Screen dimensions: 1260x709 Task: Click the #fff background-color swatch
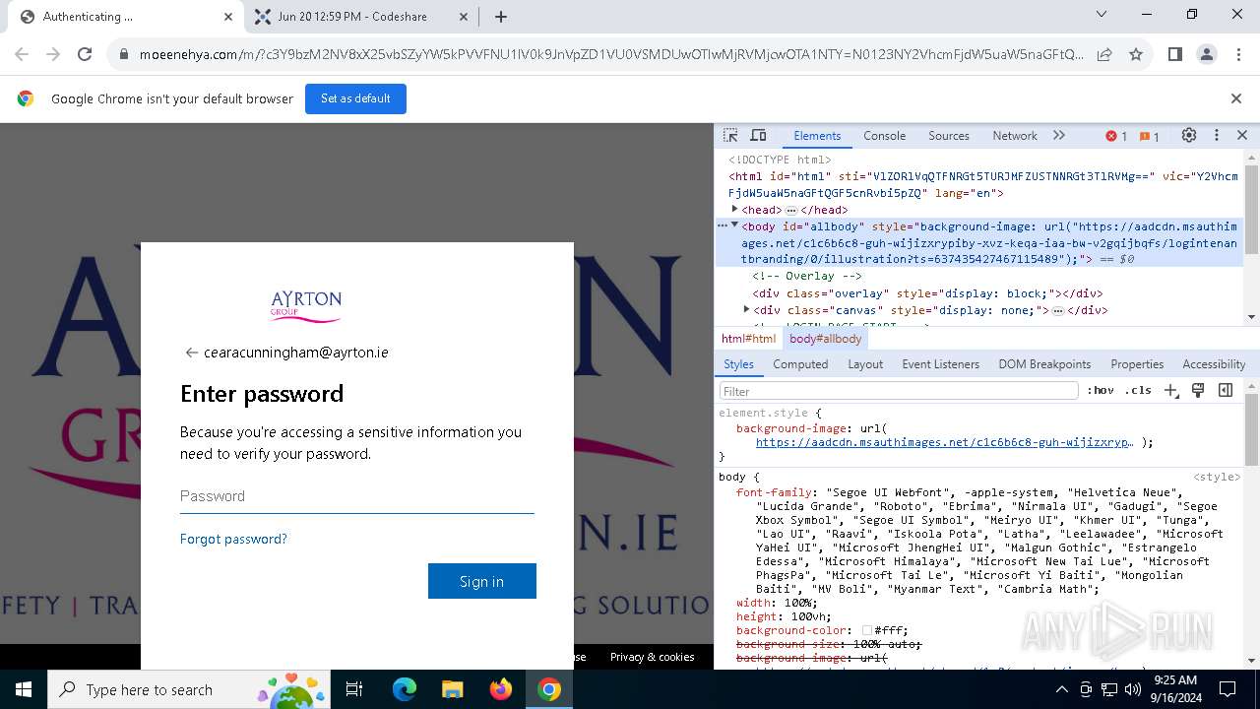click(x=867, y=631)
